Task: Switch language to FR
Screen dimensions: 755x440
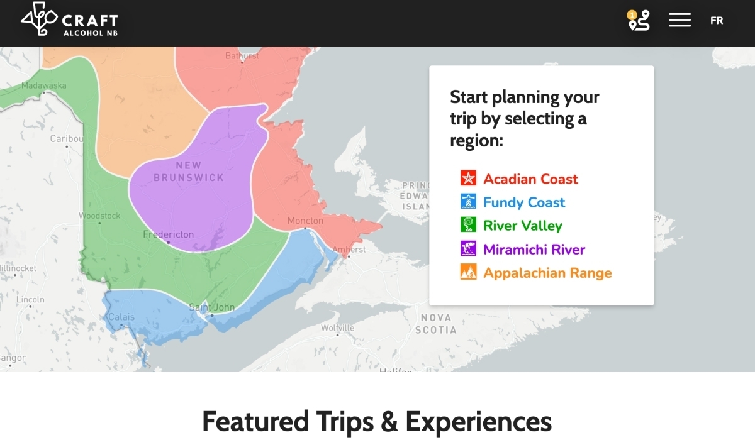Action: [x=717, y=20]
